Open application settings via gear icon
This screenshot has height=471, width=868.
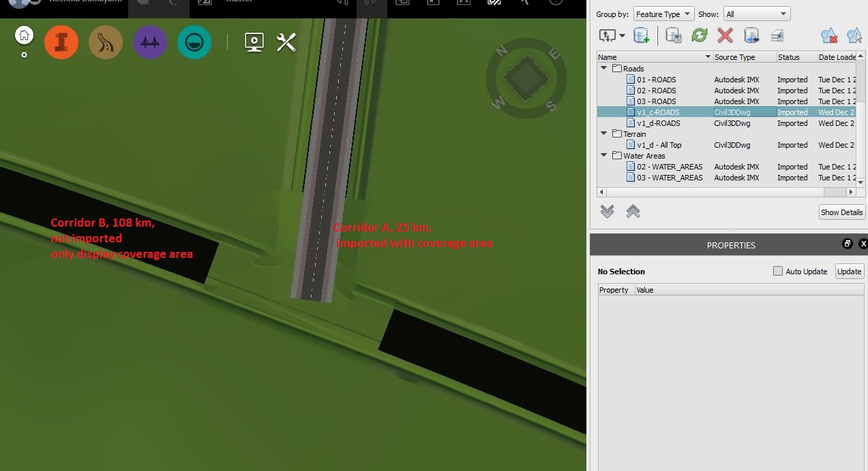pos(23,55)
